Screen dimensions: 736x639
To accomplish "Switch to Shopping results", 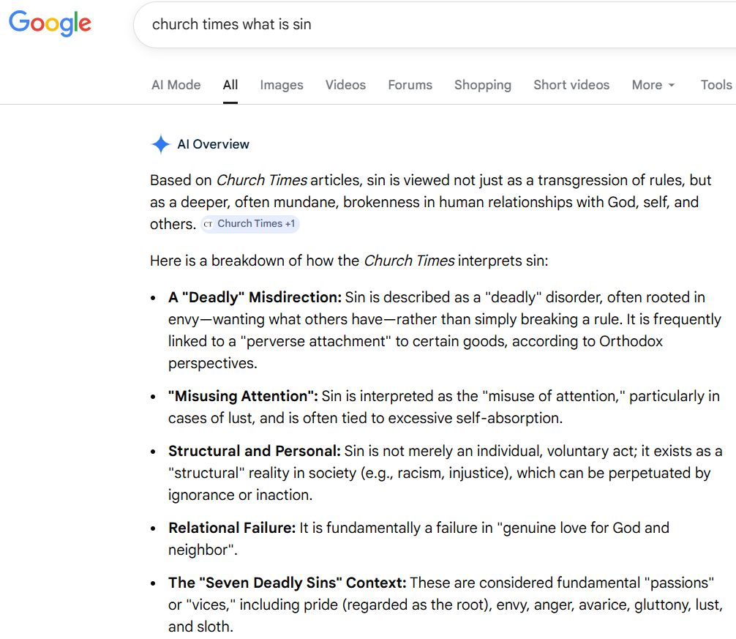I will (x=483, y=85).
